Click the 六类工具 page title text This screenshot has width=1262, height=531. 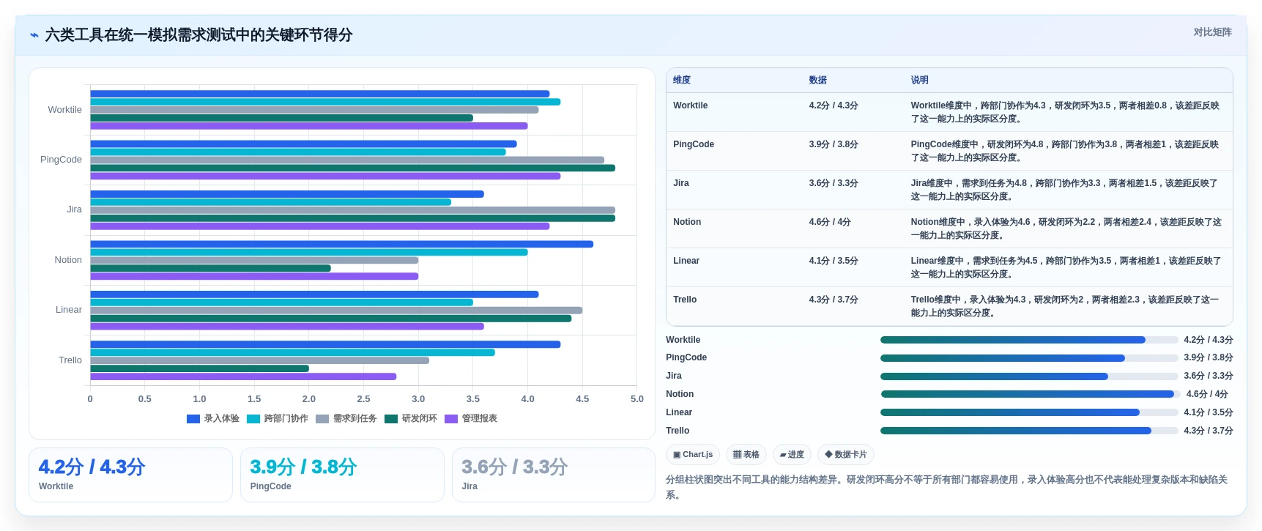(198, 35)
